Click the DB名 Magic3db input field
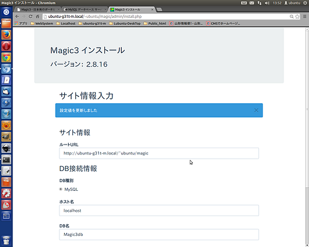 point(159,235)
